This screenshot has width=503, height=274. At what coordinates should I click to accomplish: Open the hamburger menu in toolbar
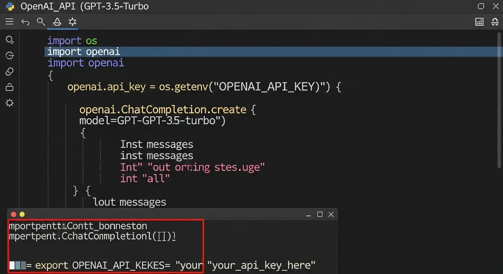10,22
